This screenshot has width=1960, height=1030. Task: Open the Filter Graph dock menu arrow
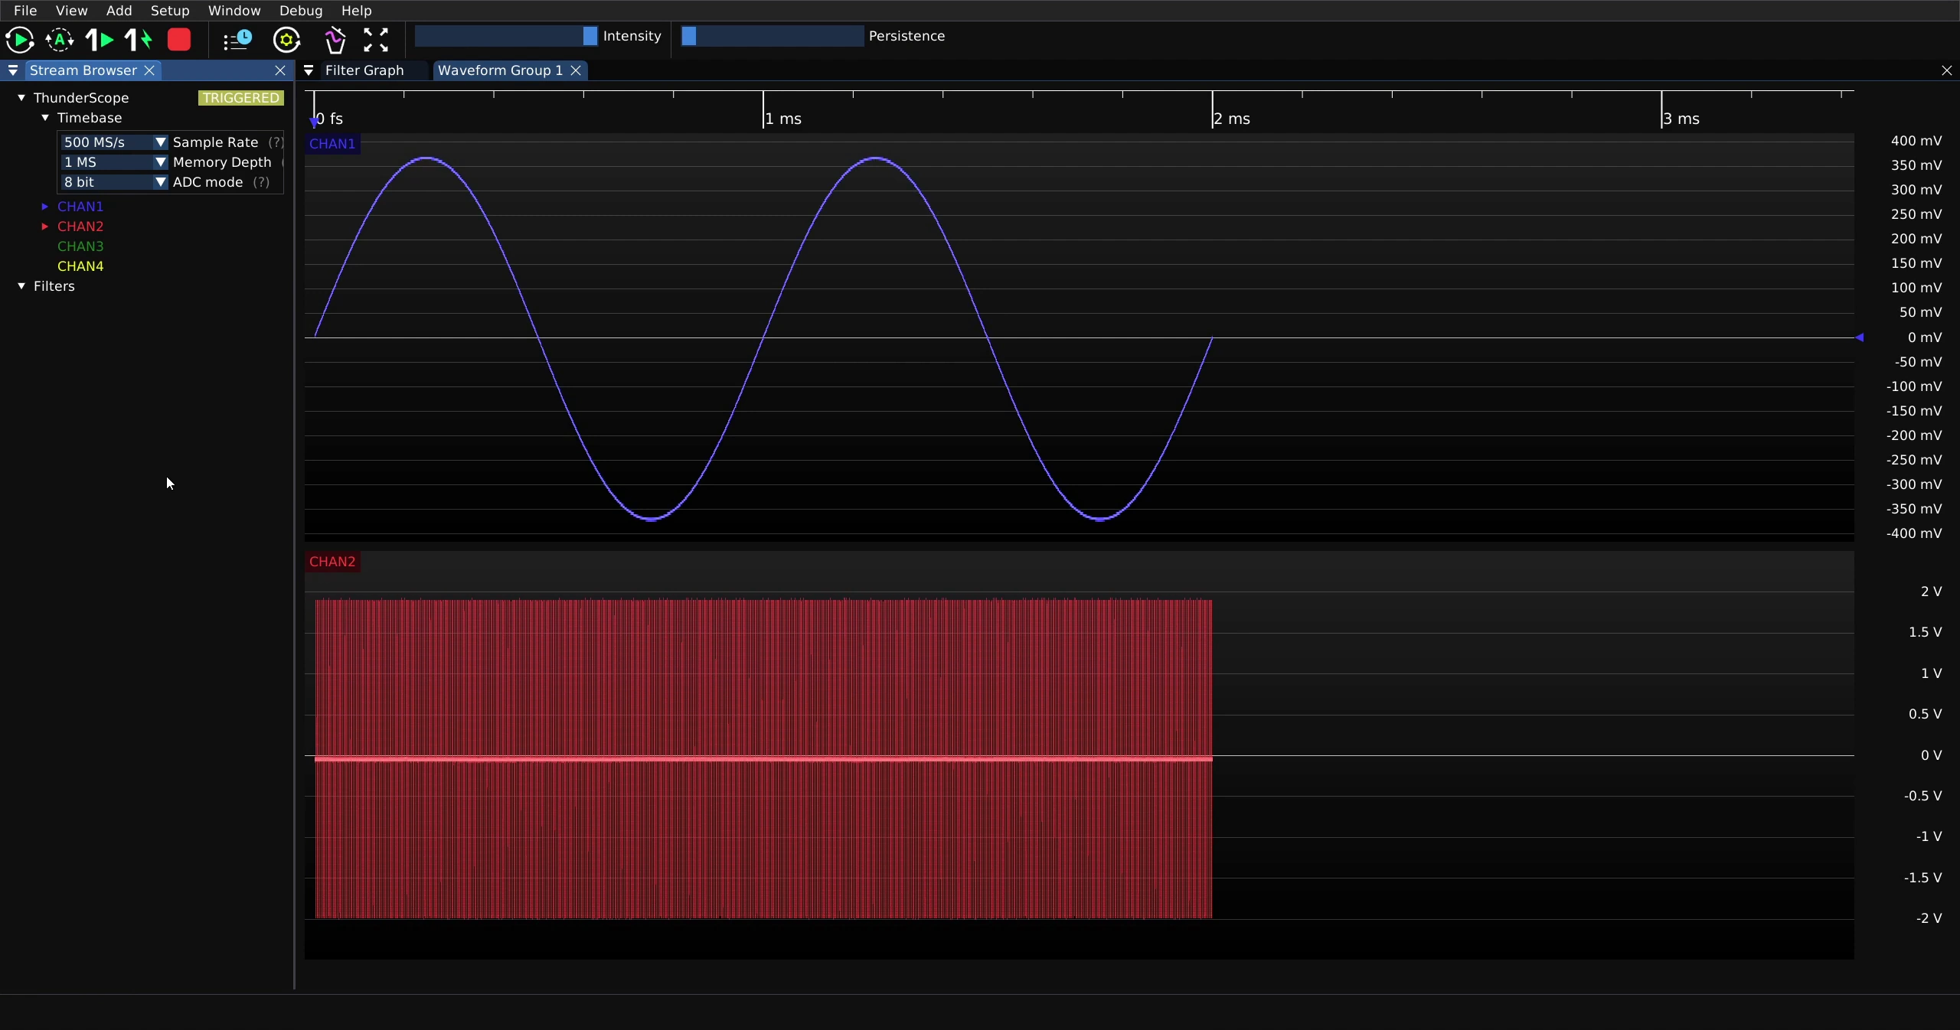click(309, 70)
